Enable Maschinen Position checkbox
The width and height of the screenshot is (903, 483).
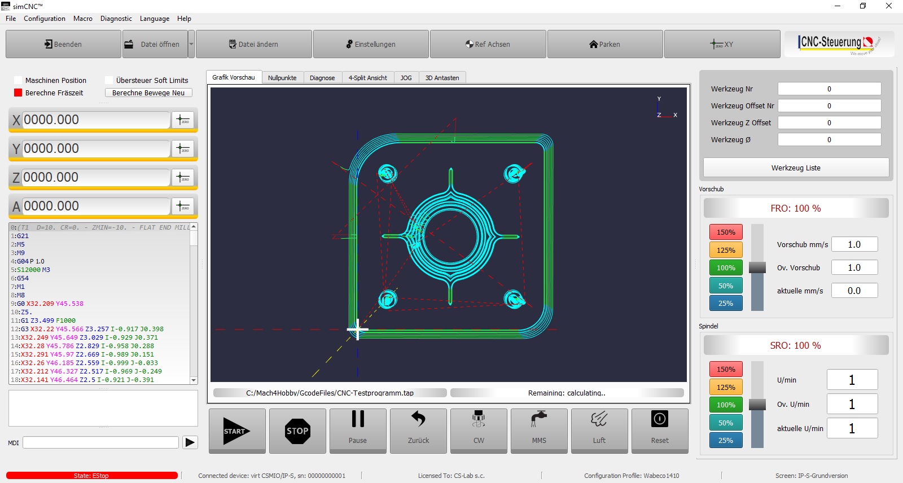[18, 81]
